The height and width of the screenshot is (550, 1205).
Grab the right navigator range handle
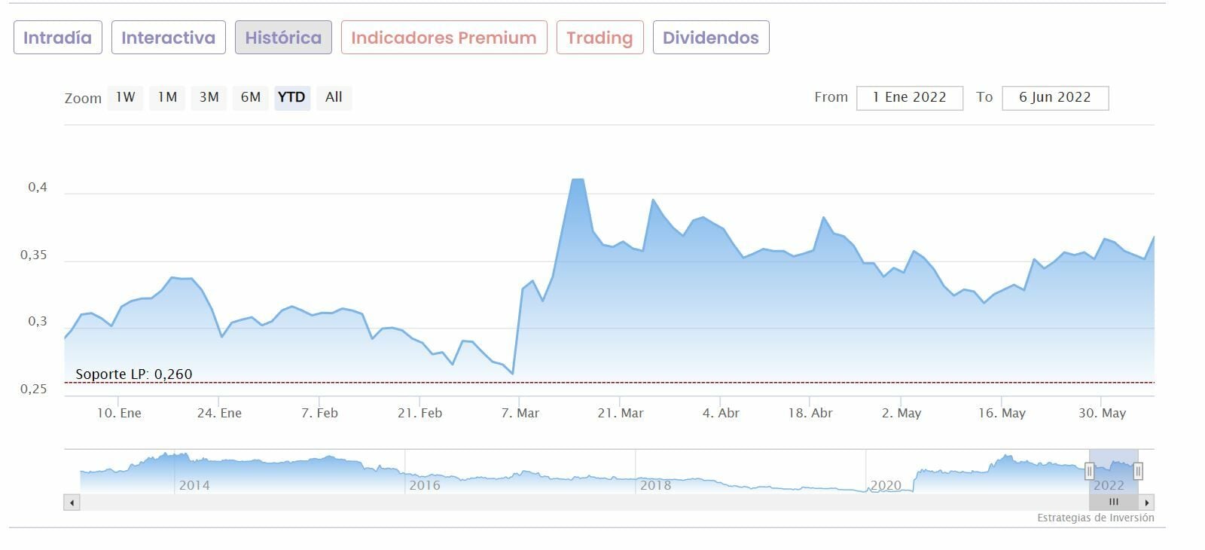click(1138, 472)
